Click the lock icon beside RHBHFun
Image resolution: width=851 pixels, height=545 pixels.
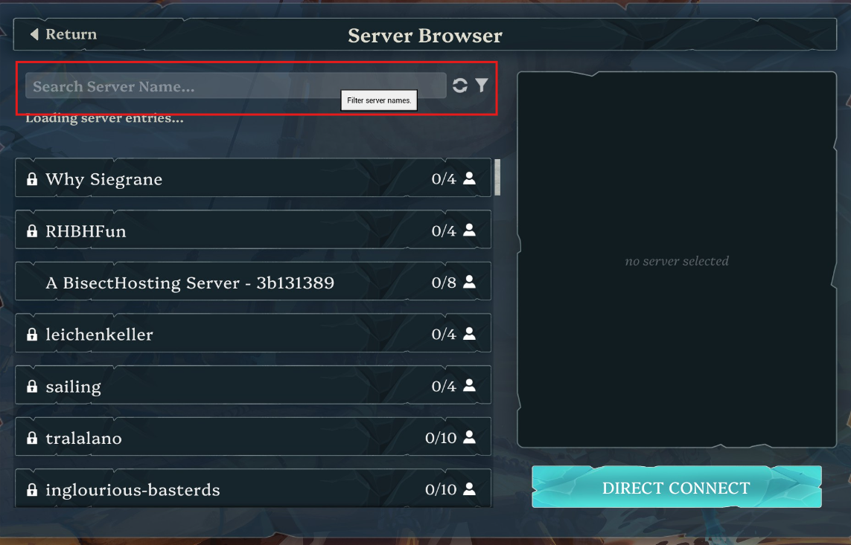point(32,230)
